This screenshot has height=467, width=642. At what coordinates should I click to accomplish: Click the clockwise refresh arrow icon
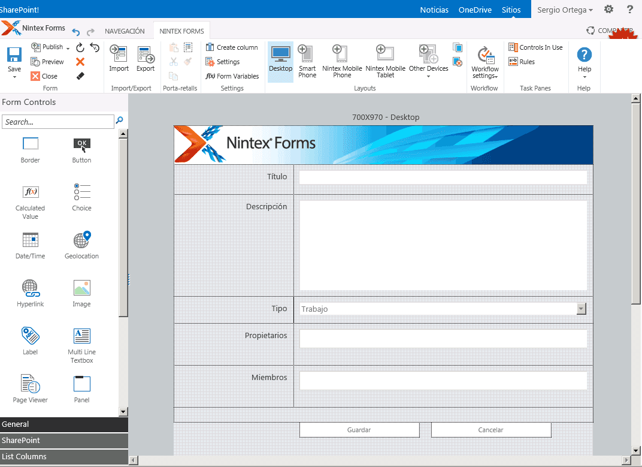(x=80, y=47)
